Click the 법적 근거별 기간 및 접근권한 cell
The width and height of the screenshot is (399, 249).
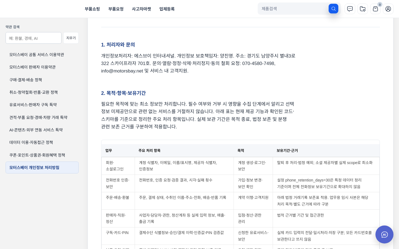(326, 218)
